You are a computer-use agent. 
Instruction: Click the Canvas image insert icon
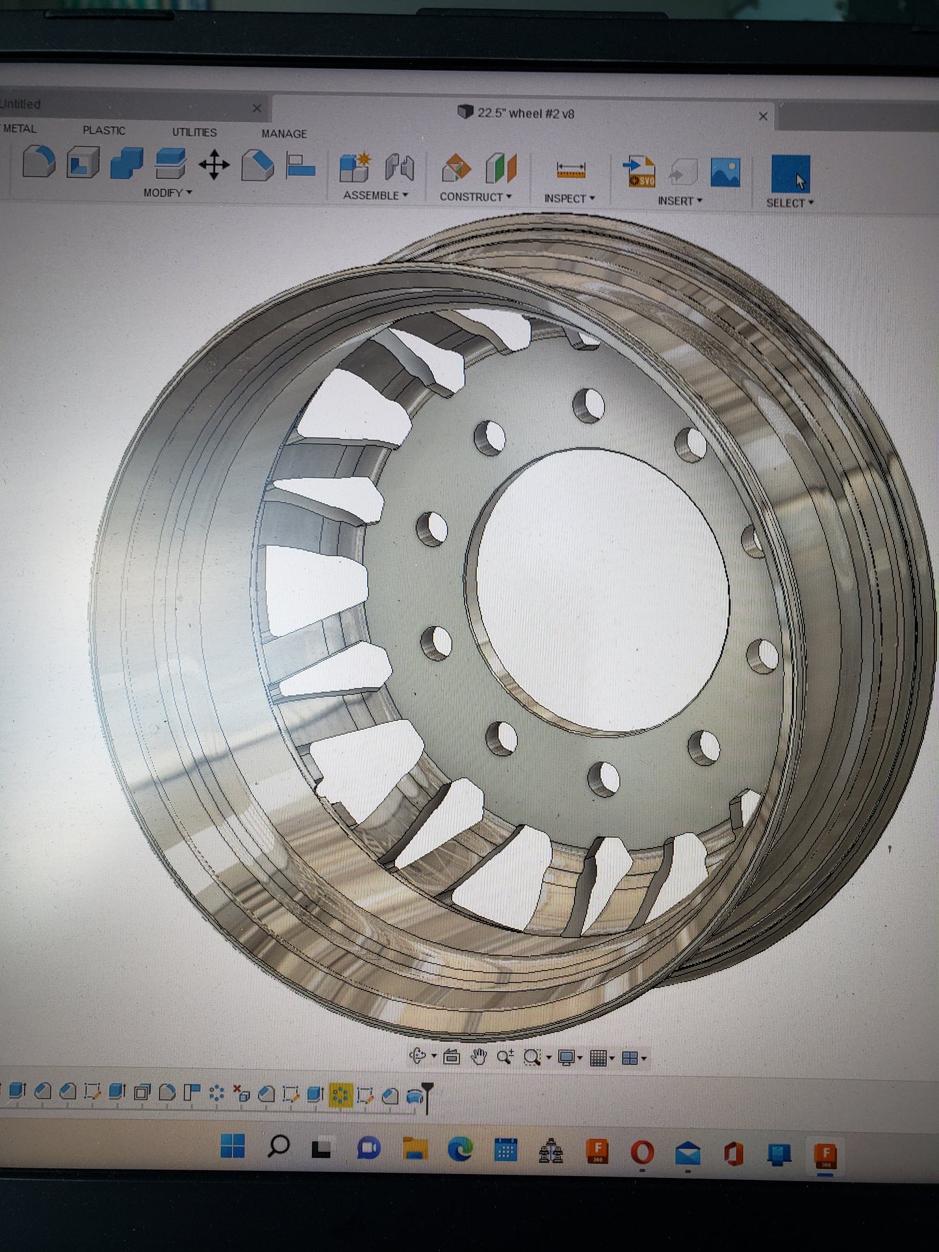(x=726, y=173)
